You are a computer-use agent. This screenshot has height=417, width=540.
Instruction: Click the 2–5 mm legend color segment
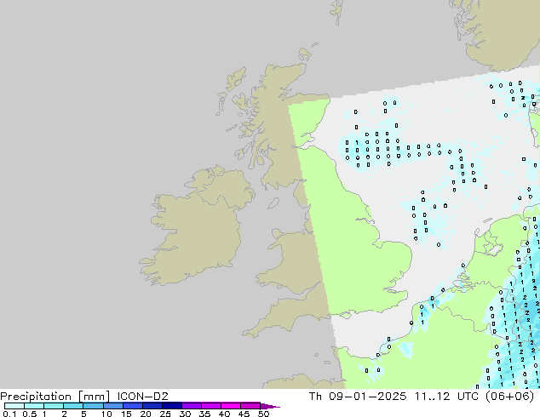(73, 406)
